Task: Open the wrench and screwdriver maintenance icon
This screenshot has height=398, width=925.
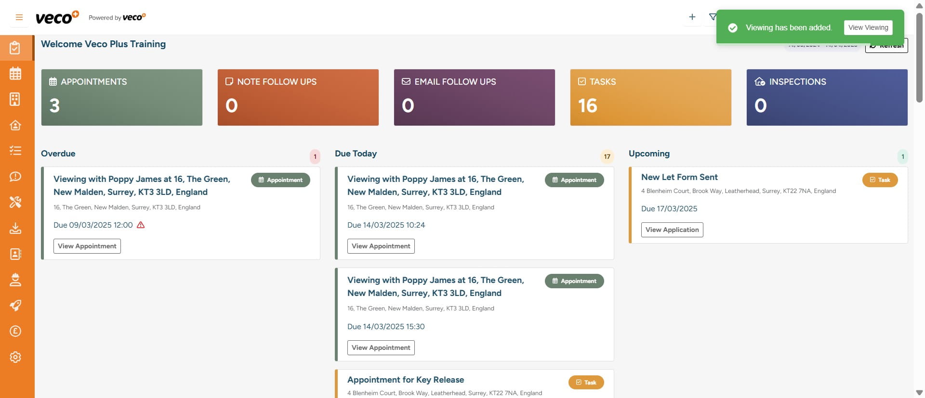Action: 15,202
